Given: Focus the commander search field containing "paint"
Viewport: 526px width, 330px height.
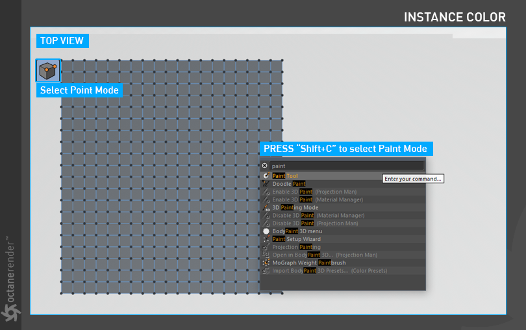Looking at the screenshot, I should (344, 166).
